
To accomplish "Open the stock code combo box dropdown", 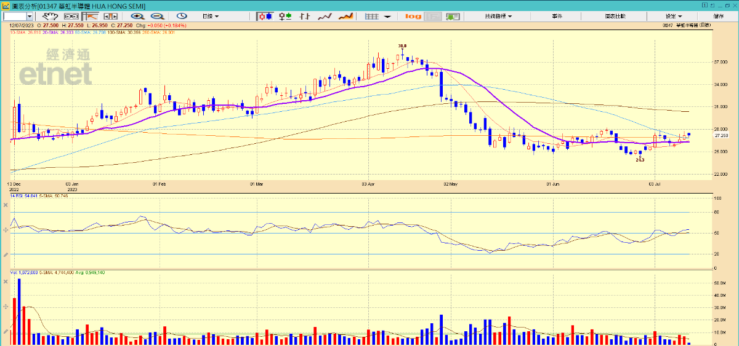I will coord(28,16).
